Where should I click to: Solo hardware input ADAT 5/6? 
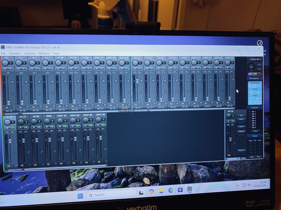[127, 68]
